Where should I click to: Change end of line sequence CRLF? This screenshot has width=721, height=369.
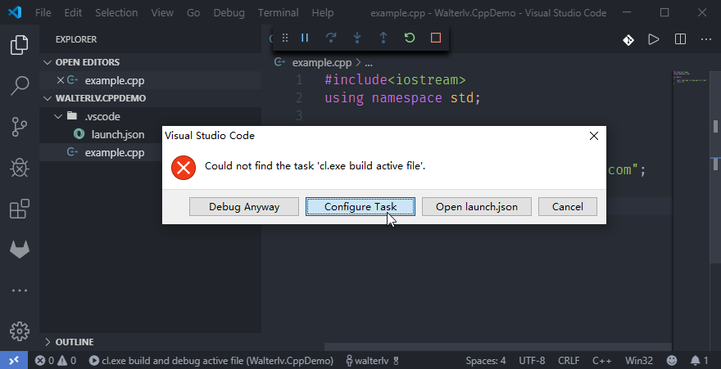coord(569,361)
